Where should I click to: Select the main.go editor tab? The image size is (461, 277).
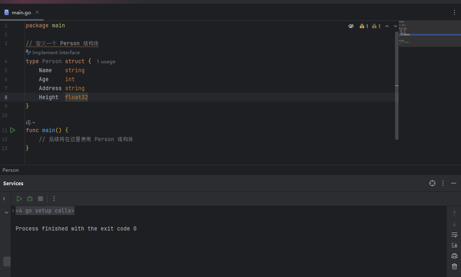click(x=21, y=12)
